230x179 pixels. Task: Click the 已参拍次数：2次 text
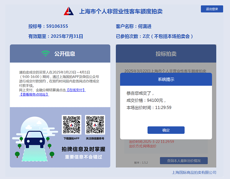click(x=133, y=36)
